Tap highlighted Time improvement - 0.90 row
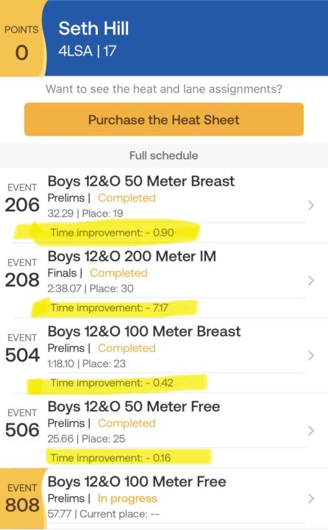 coord(112,233)
